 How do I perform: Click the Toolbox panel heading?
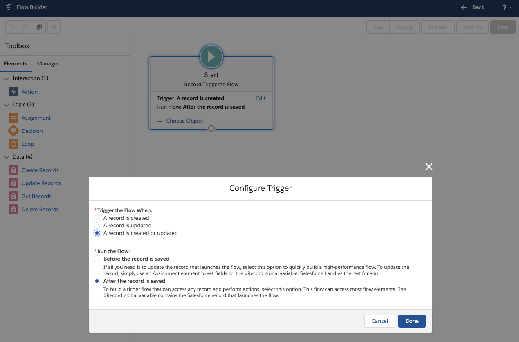point(17,46)
